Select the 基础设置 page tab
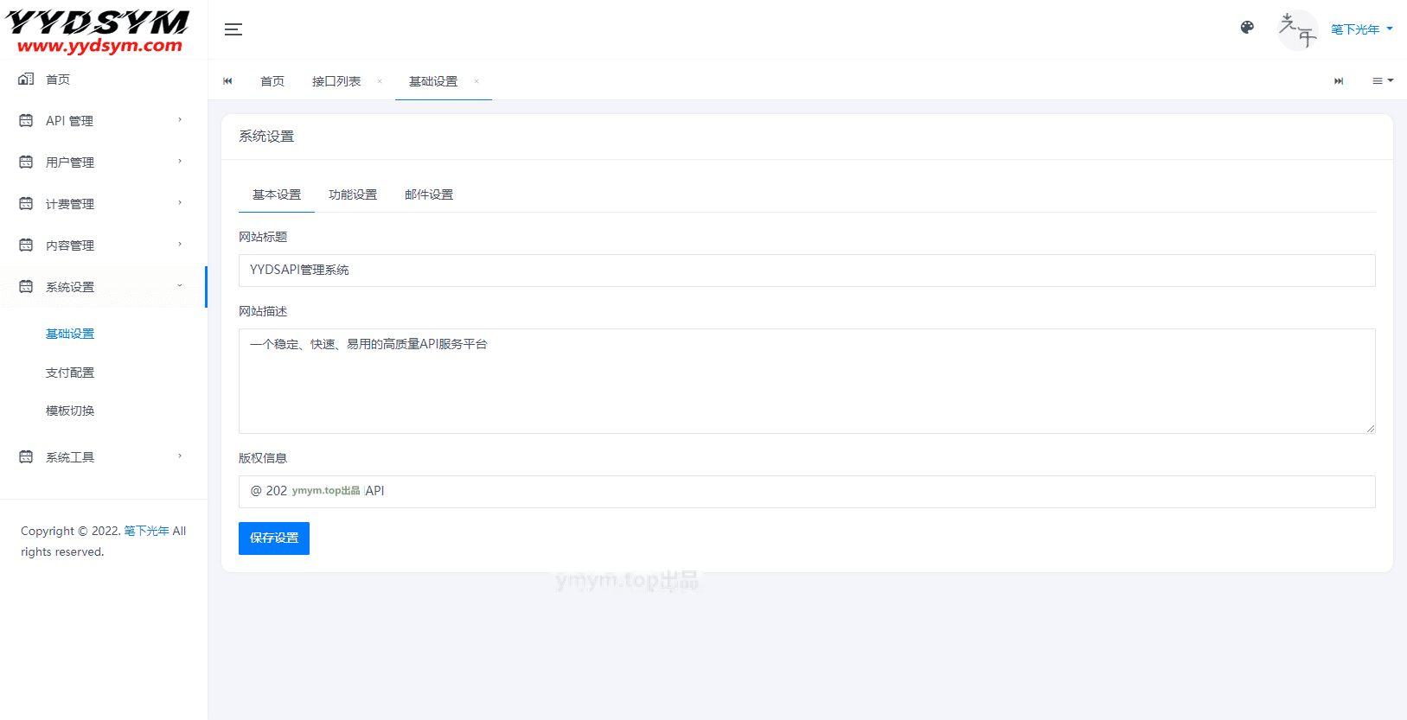This screenshot has height=720, width=1407. (x=433, y=81)
